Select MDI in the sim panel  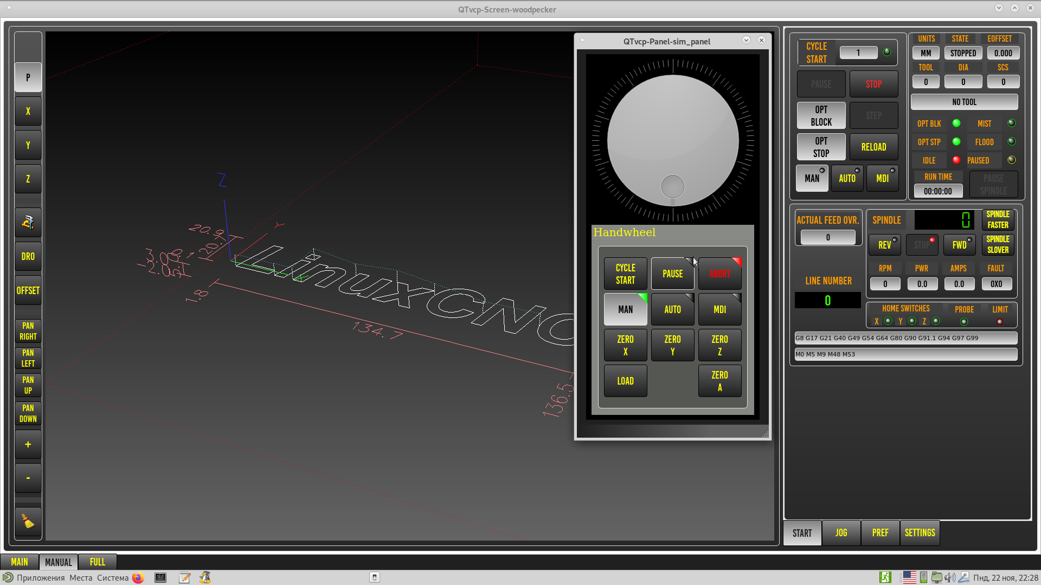point(720,309)
